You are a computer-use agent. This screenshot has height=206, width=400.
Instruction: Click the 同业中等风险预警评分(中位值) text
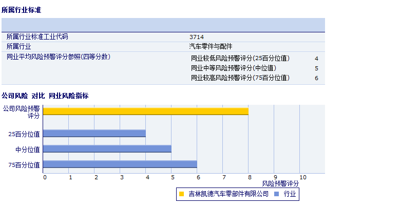pyautogui.click(x=233, y=68)
